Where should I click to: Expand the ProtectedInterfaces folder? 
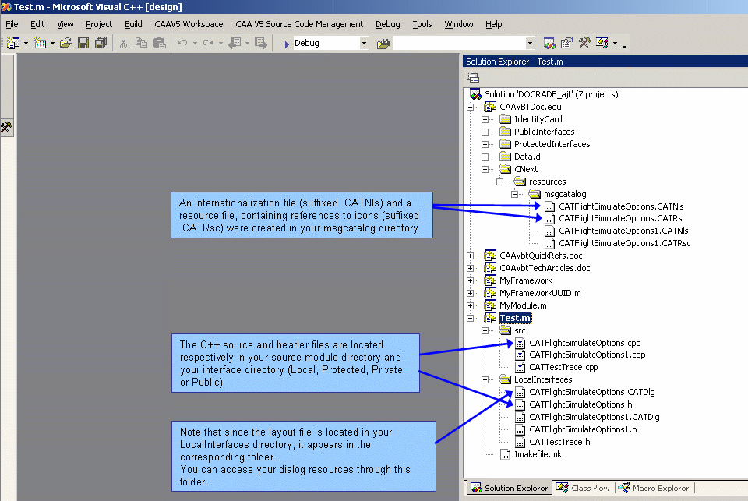[485, 144]
